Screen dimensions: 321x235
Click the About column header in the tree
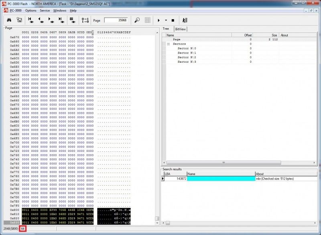[x=298, y=35]
